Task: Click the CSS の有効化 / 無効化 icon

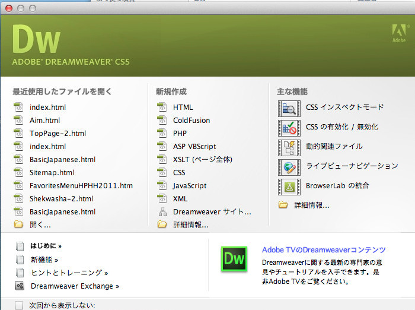Action: pos(289,128)
